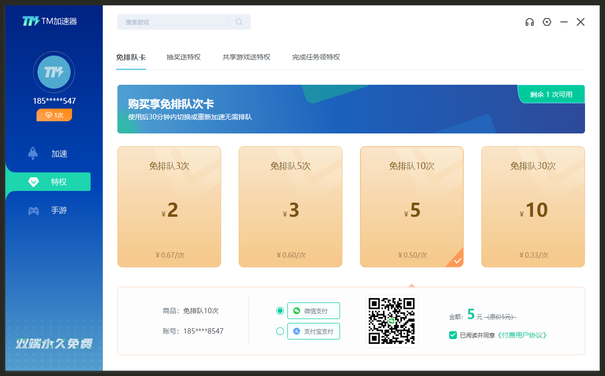
Task: Click the 微信支付 payment button
Action: pyautogui.click(x=314, y=311)
